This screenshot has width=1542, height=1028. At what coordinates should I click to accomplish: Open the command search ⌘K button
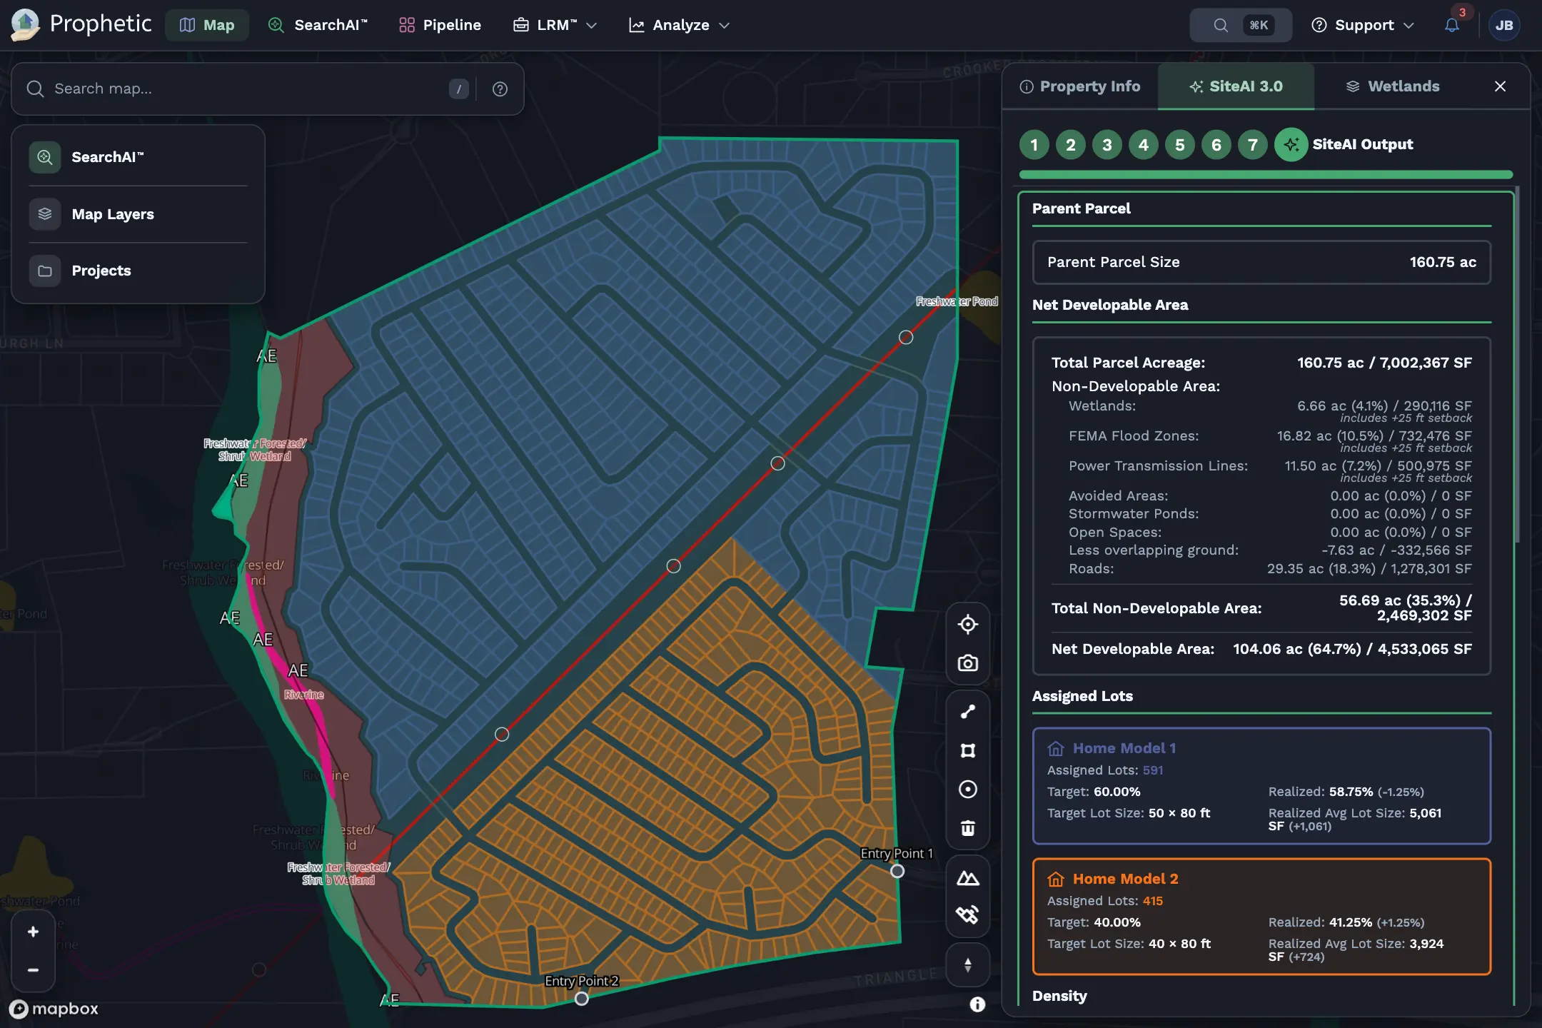tap(1241, 25)
